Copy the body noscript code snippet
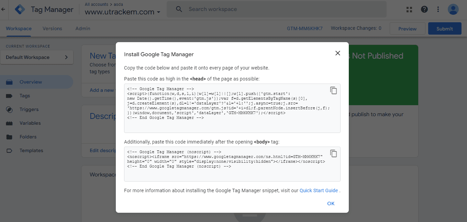Screen dimensions: 467x222 point(333,153)
